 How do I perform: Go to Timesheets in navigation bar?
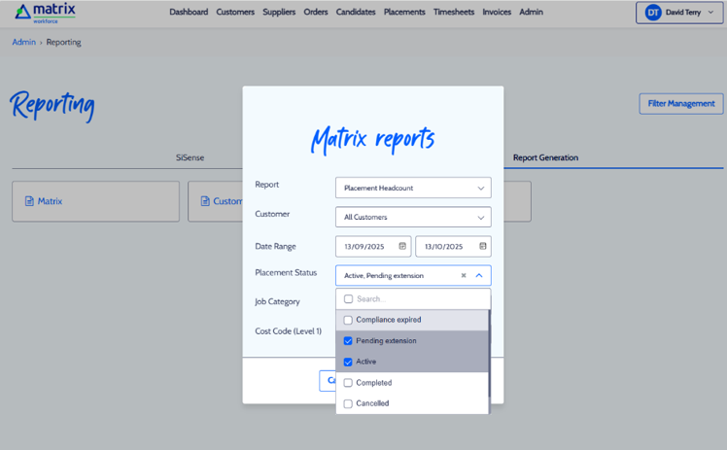pos(454,13)
